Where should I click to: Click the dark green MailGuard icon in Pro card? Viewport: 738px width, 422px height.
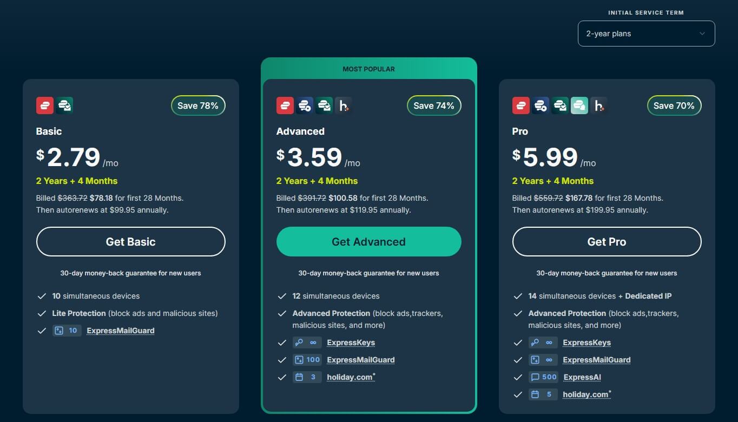[x=560, y=105]
